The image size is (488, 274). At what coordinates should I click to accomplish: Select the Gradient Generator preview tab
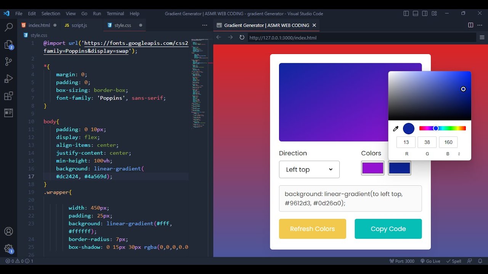266,25
